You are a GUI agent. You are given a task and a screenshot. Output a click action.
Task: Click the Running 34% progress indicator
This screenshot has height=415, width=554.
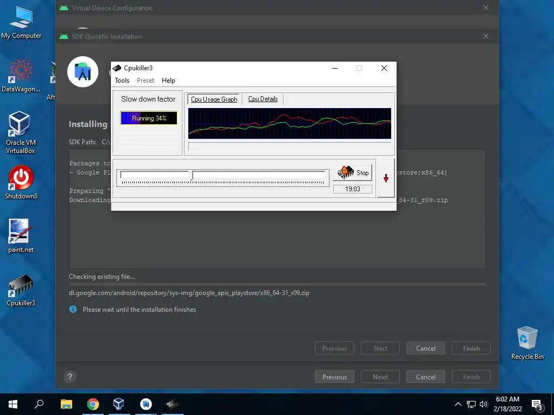[149, 118]
